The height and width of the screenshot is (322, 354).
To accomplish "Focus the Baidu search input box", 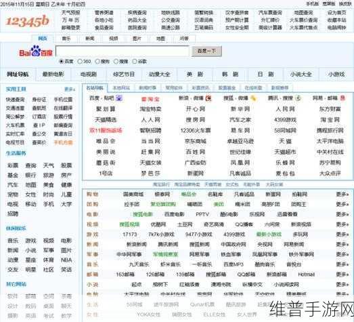I will (x=122, y=51).
